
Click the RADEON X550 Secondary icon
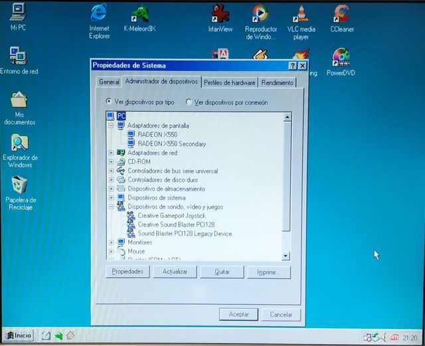coord(131,143)
